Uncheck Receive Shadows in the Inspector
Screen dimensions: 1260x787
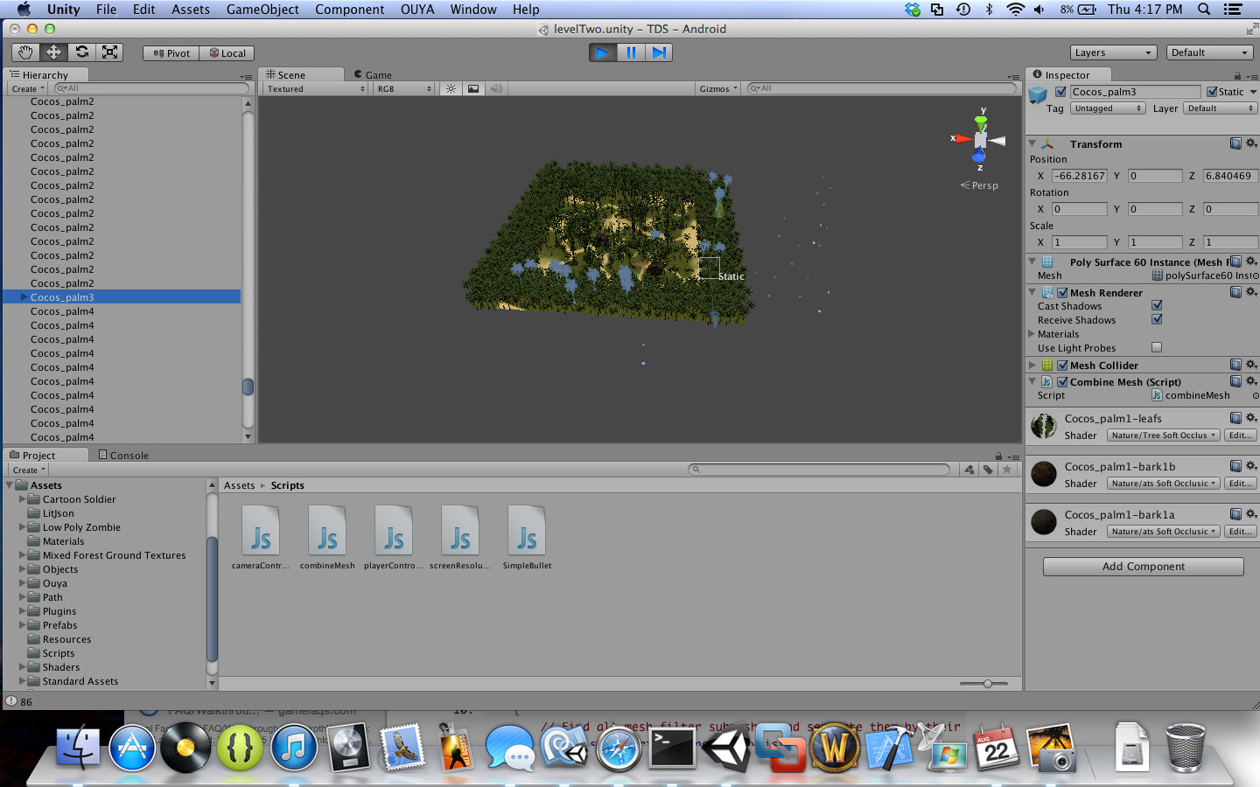(x=1157, y=319)
